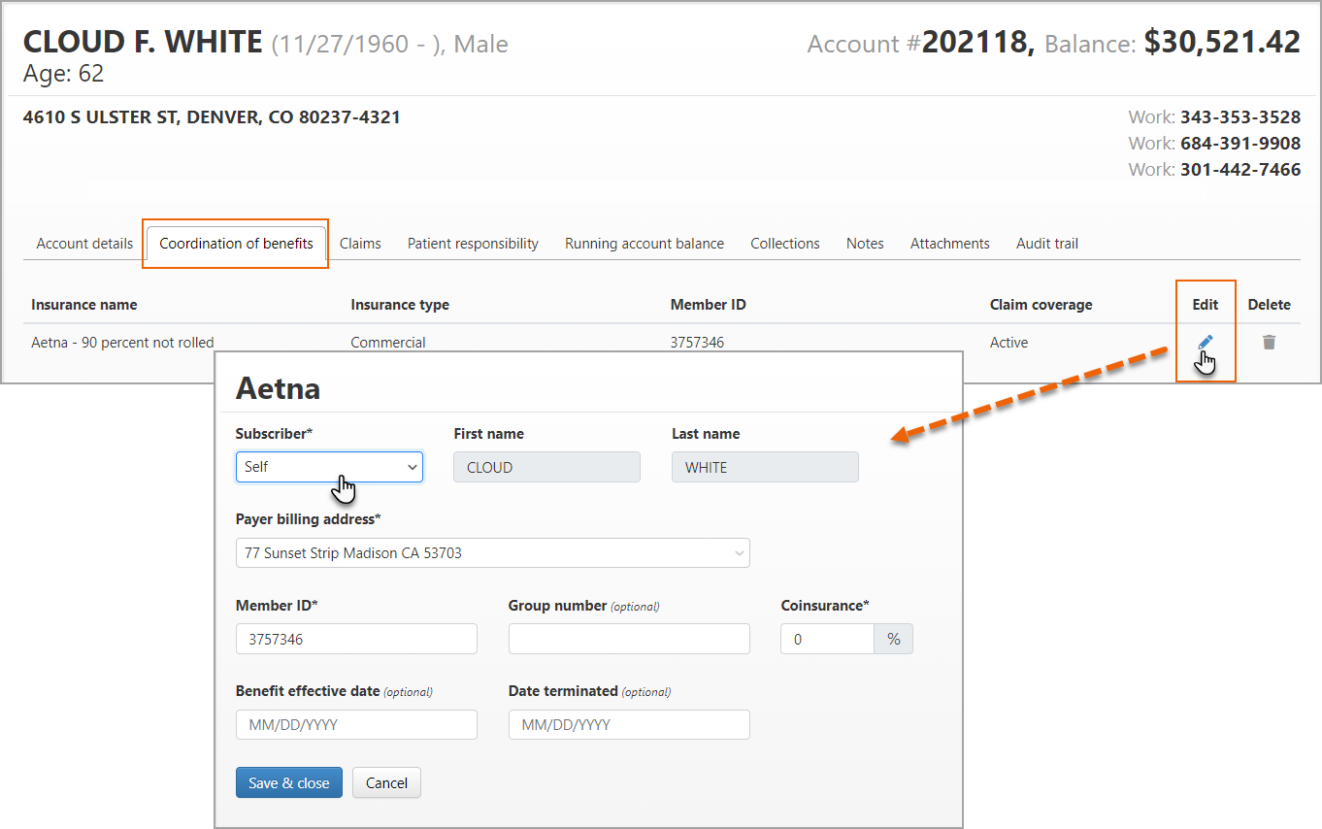The width and height of the screenshot is (1322, 829).
Task: Select the Benefit effective date field
Action: 356,725
